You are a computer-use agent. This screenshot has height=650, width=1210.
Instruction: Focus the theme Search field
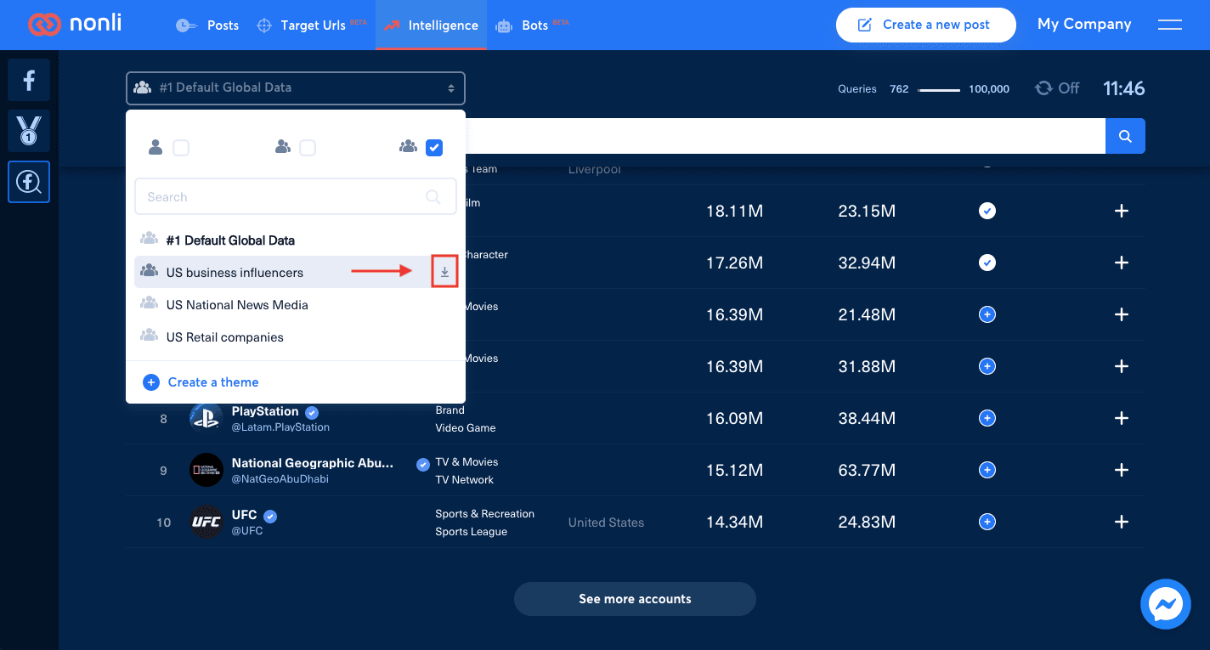click(296, 197)
